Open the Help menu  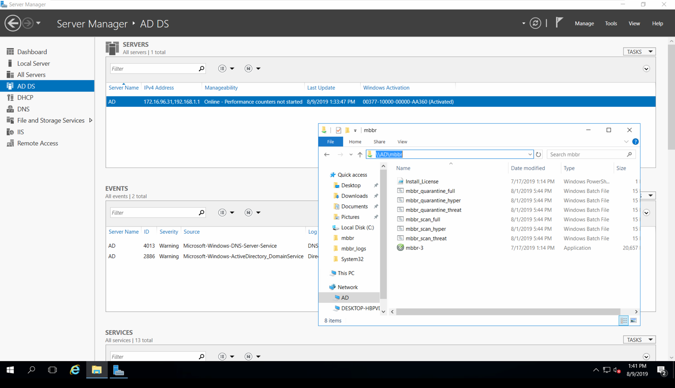[x=657, y=23]
